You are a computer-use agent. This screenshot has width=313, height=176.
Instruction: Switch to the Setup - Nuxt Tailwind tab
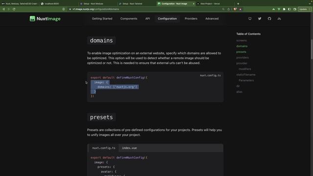coord(137,3)
